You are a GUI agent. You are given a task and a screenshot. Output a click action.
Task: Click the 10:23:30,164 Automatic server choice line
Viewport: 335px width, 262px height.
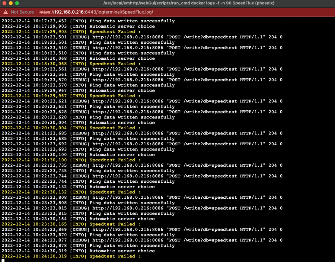tap(78, 219)
